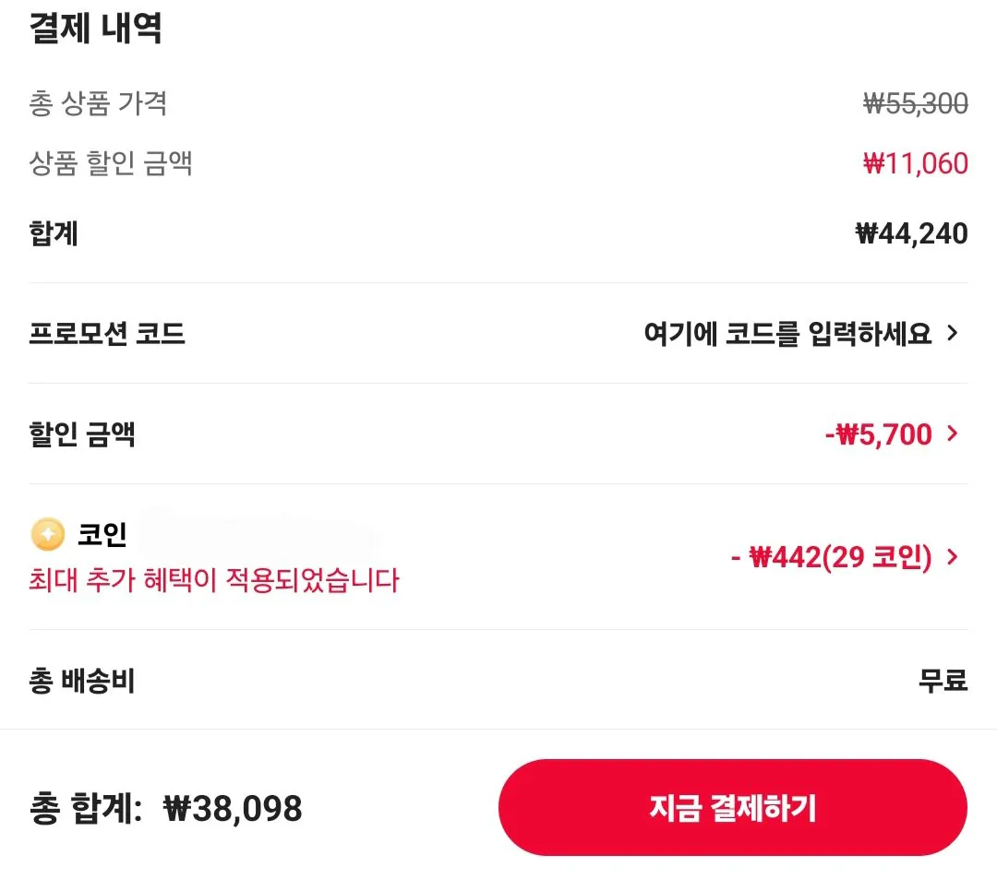The image size is (997, 879).
Task: Expand the 할인 금액 chevron arrow
Action: (x=954, y=434)
